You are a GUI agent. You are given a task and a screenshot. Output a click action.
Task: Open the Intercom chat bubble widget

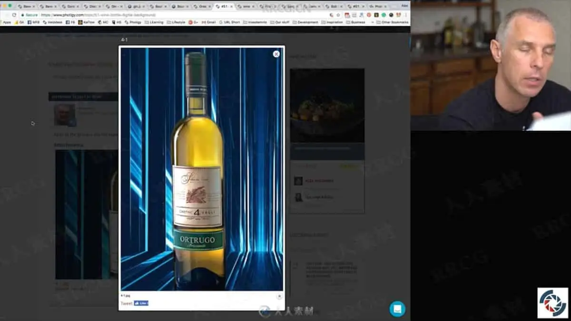397,309
